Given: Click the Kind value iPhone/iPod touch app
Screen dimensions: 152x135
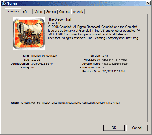Looking at the screenshot, I should coord(44,56).
